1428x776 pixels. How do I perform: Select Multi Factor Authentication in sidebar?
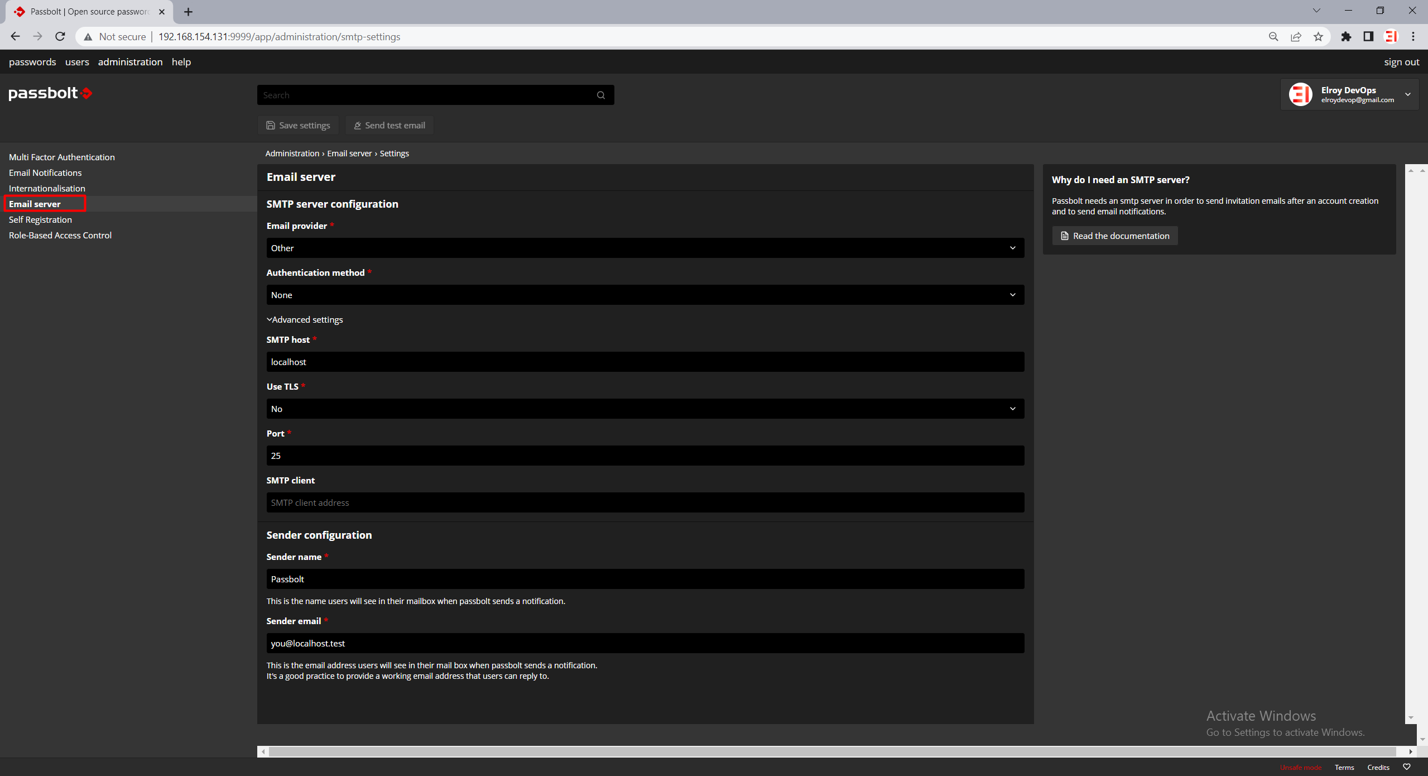tap(62, 157)
